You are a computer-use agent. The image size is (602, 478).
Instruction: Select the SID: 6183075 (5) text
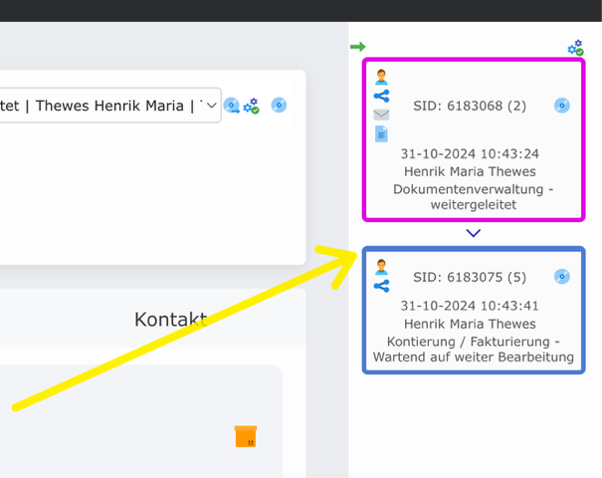[470, 277]
